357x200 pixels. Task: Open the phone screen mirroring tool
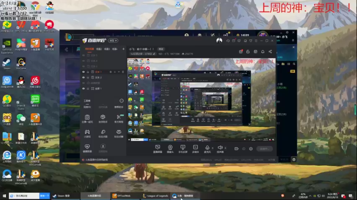183,149
